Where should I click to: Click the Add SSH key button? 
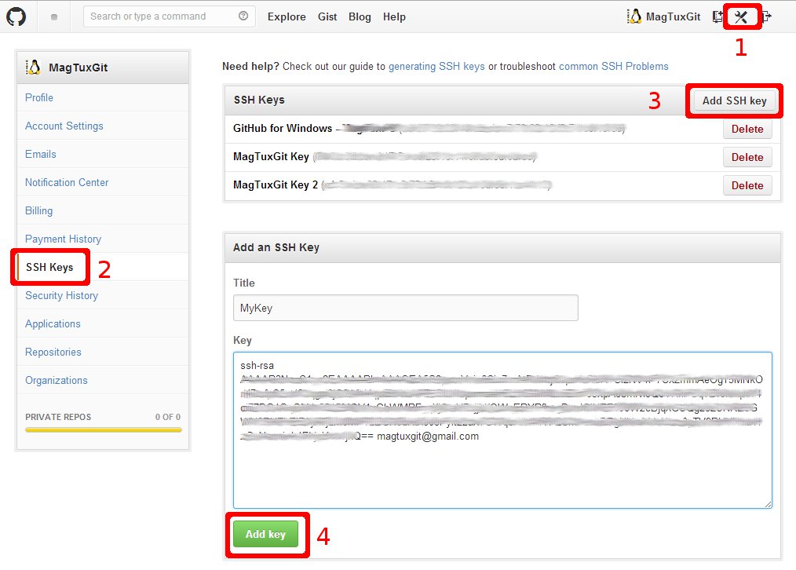[734, 100]
